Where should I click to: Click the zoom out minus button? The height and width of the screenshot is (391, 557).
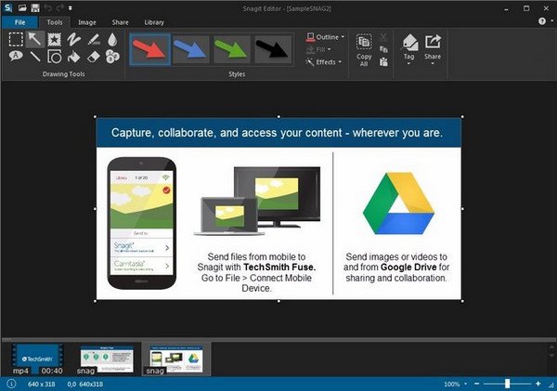coord(477,384)
